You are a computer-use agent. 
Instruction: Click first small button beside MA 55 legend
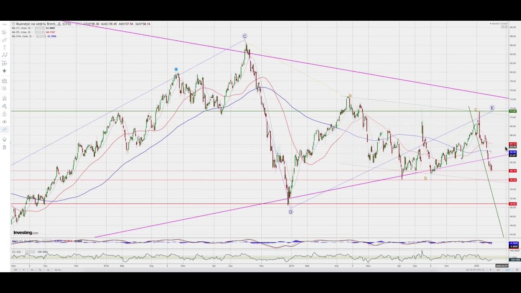[x=36, y=32]
